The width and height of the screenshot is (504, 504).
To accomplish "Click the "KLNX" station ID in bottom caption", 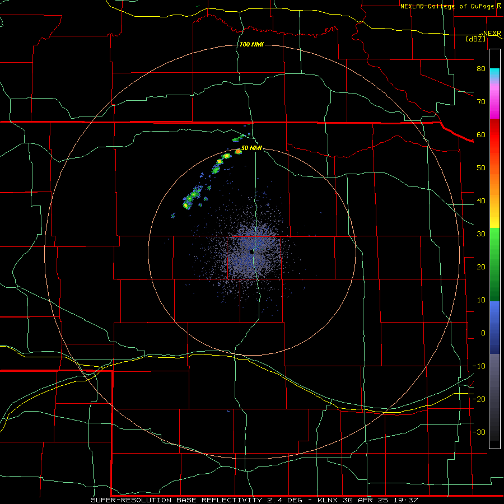I will (x=330, y=500).
